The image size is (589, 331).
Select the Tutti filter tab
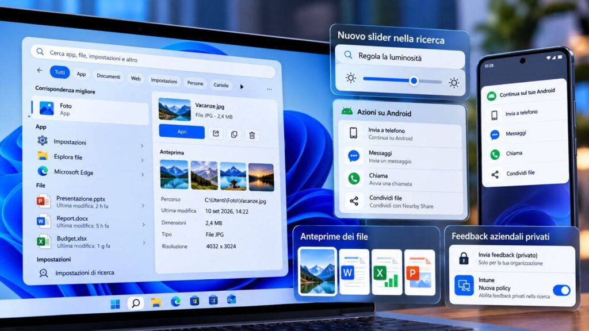60,72
